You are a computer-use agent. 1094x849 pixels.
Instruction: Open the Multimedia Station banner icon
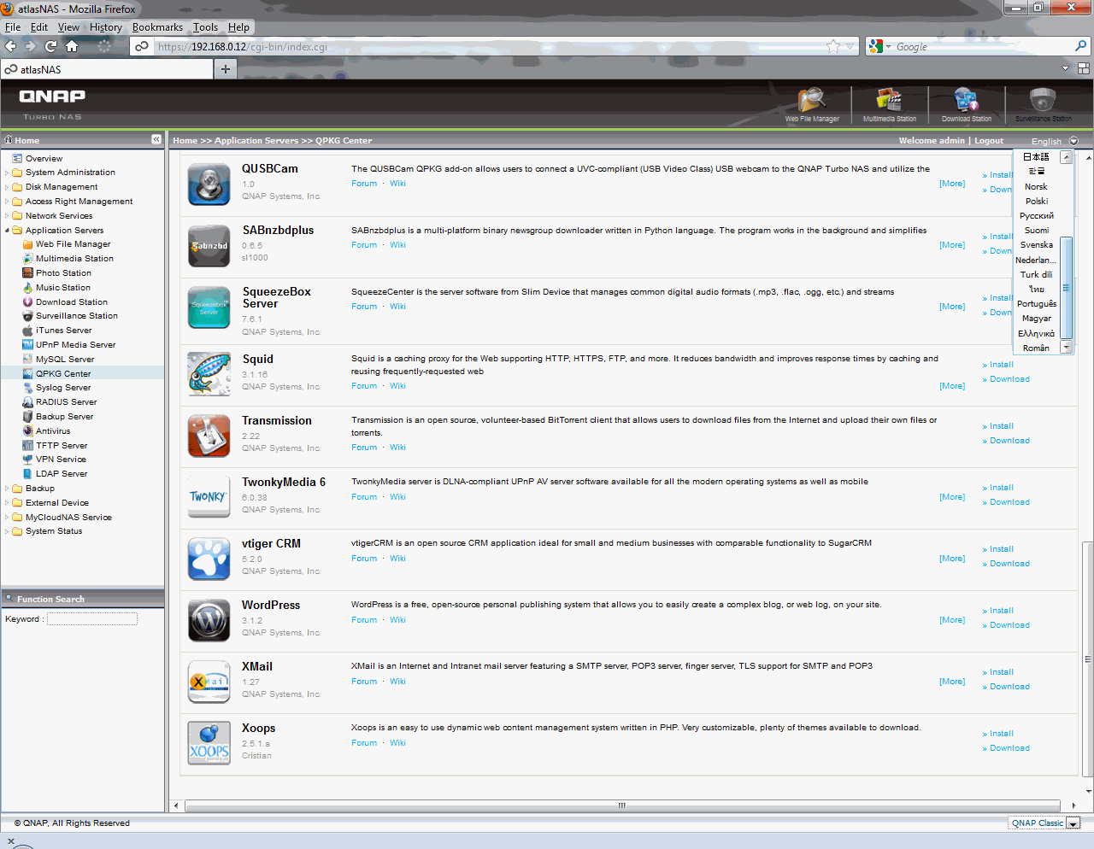tap(889, 104)
